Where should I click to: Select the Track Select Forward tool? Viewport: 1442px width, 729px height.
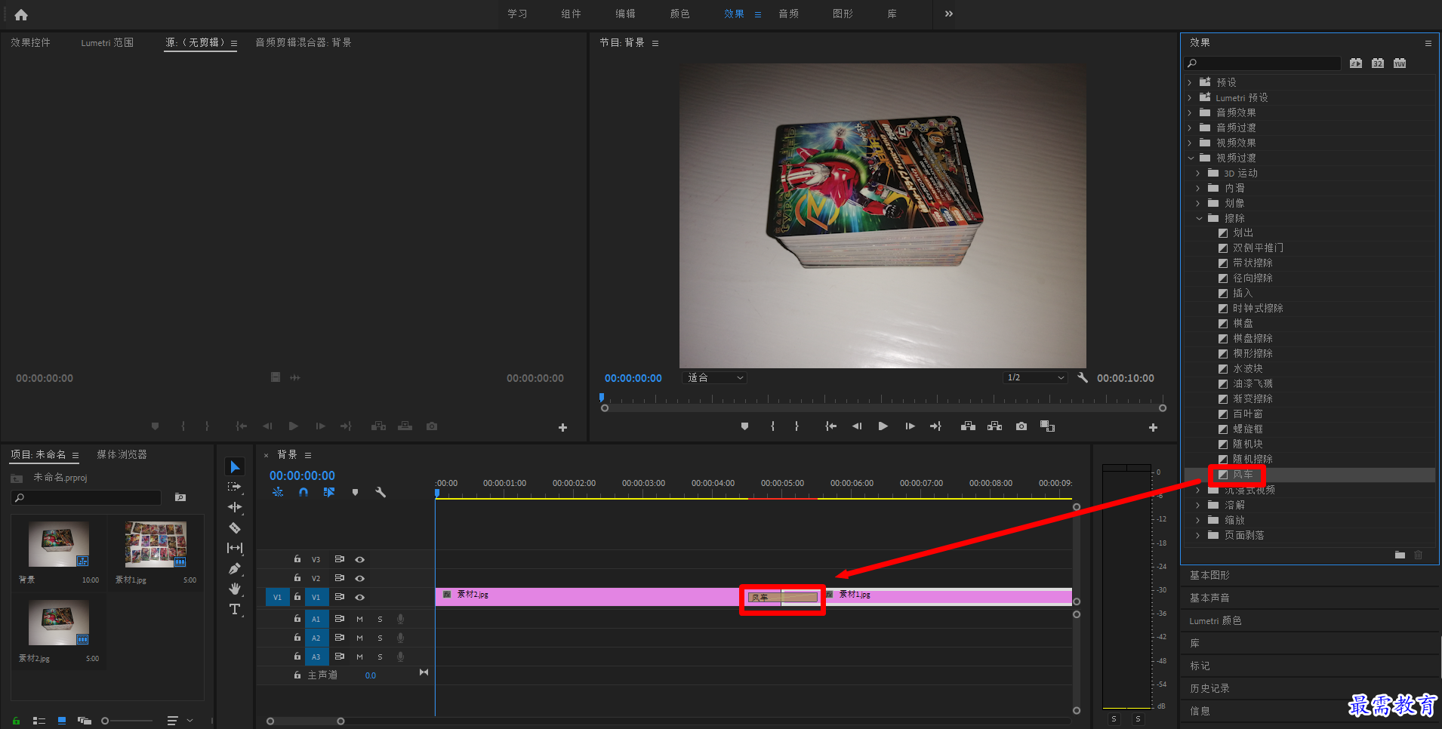pyautogui.click(x=235, y=487)
